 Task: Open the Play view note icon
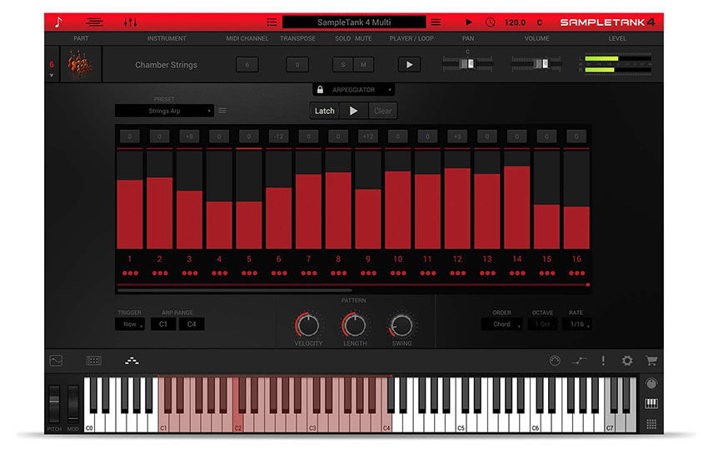click(58, 22)
